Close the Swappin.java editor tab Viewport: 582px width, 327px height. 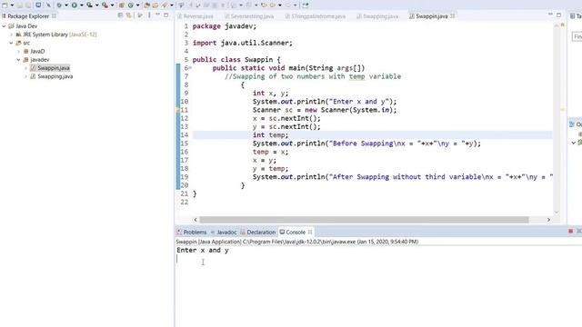(453, 16)
